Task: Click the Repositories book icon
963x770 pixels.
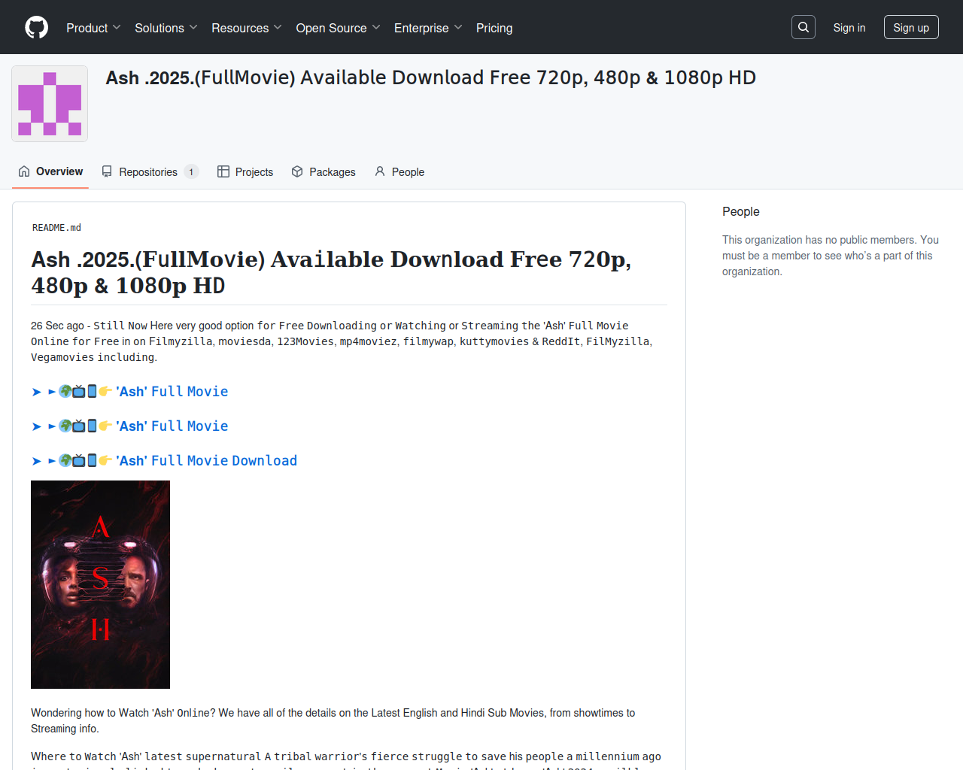Action: tap(107, 171)
